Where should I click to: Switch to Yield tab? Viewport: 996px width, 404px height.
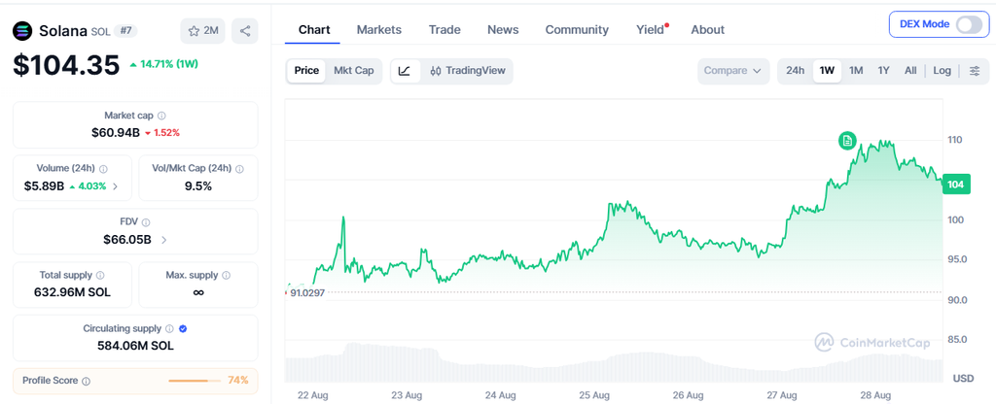click(651, 30)
